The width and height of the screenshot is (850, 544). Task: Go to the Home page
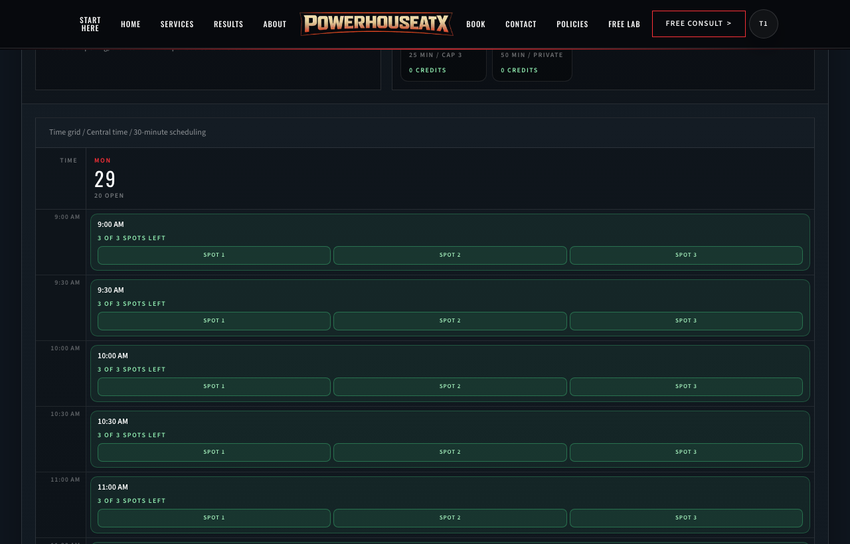click(131, 24)
